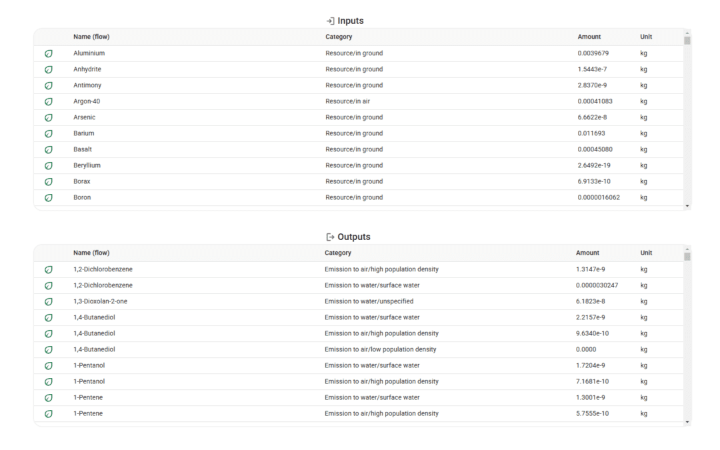This screenshot has width=720, height=450.
Task: Click the leaf icon in the Beryllium row
Action: (49, 165)
